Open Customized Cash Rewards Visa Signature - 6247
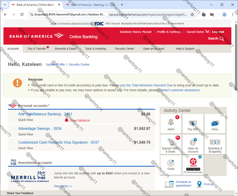This screenshot has width=238, height=196. [x=58, y=142]
